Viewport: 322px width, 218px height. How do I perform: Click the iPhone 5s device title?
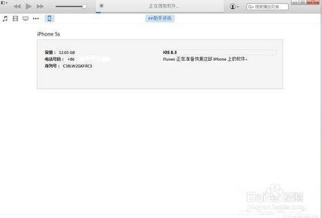(49, 34)
